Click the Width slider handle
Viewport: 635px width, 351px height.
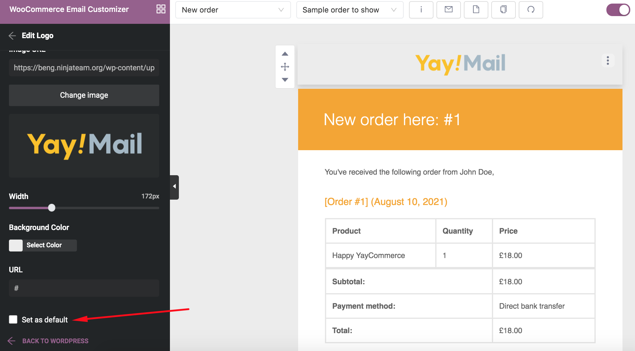[52, 208]
